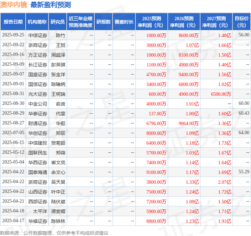Click analyst name 谭紫媚
251x236 pixels.
point(58,211)
